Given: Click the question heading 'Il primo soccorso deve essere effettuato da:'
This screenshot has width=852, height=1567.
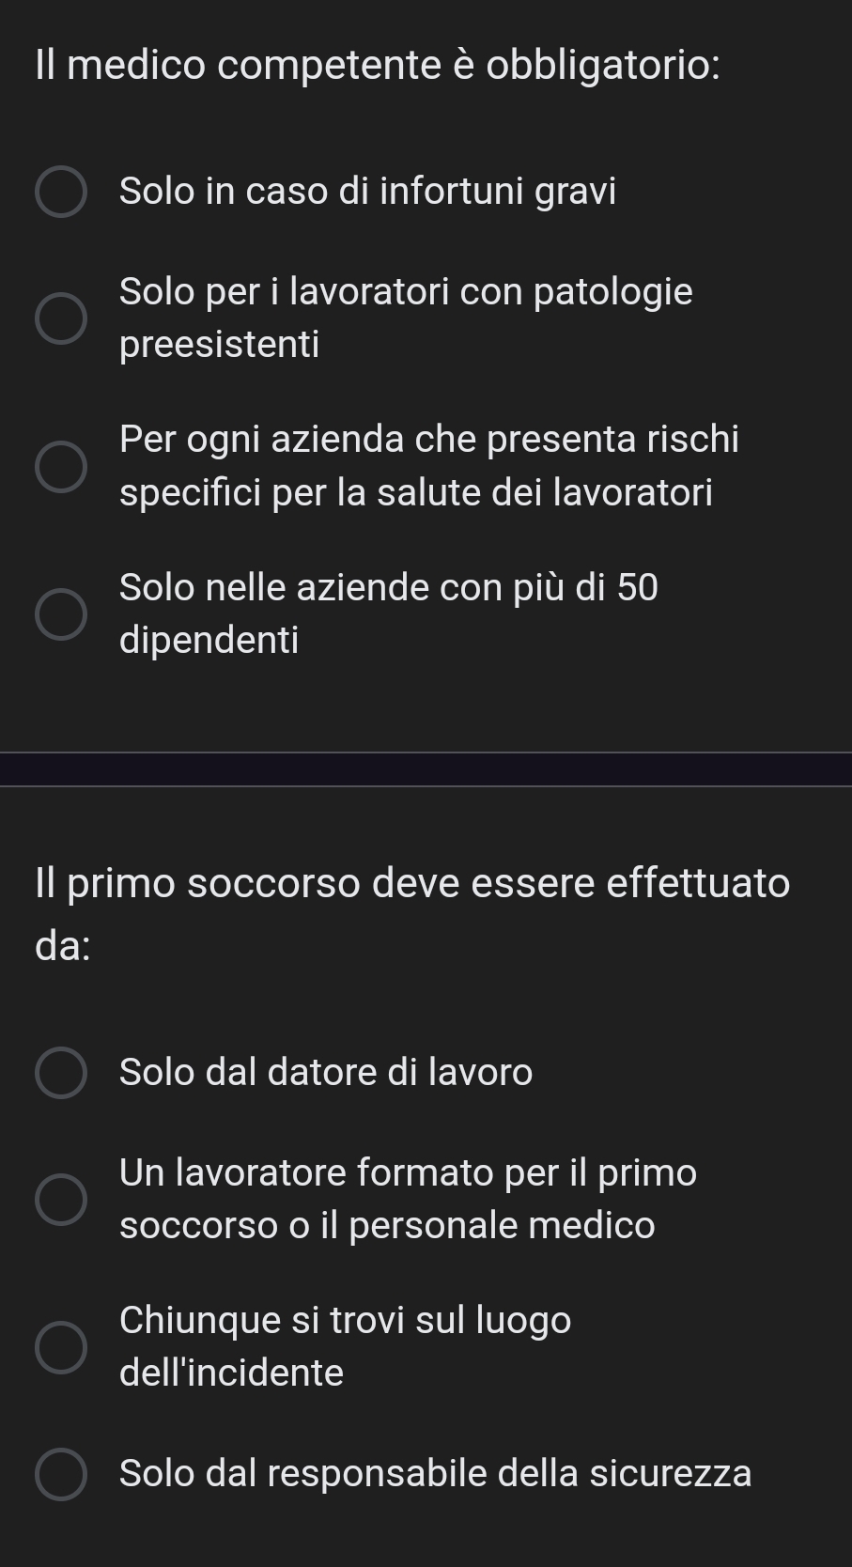Looking at the screenshot, I should coord(412,914).
